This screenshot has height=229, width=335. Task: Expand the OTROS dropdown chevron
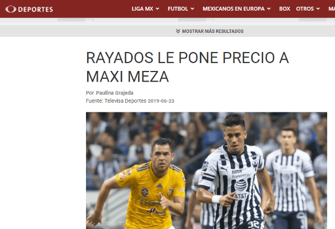318,9
